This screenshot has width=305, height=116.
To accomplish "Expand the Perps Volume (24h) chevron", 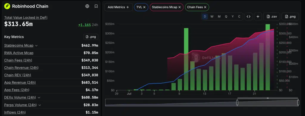I will pyautogui.click(x=40, y=105).
